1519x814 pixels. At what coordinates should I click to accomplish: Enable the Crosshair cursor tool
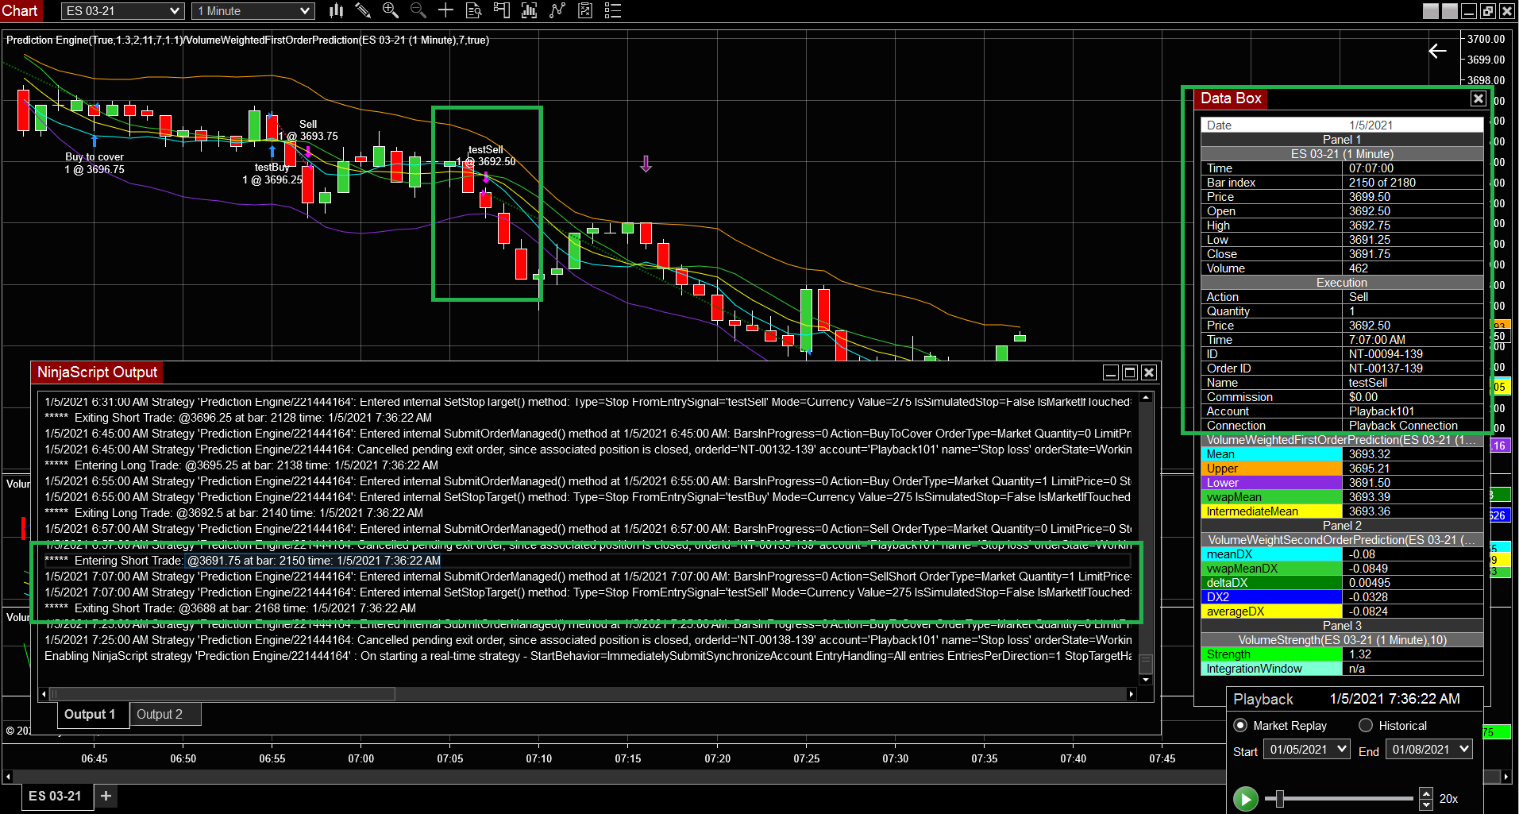coord(445,10)
